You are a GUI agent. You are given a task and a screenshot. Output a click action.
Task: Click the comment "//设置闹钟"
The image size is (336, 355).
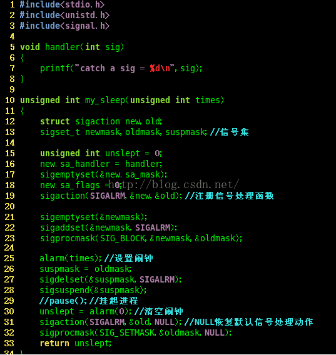coord(129,258)
